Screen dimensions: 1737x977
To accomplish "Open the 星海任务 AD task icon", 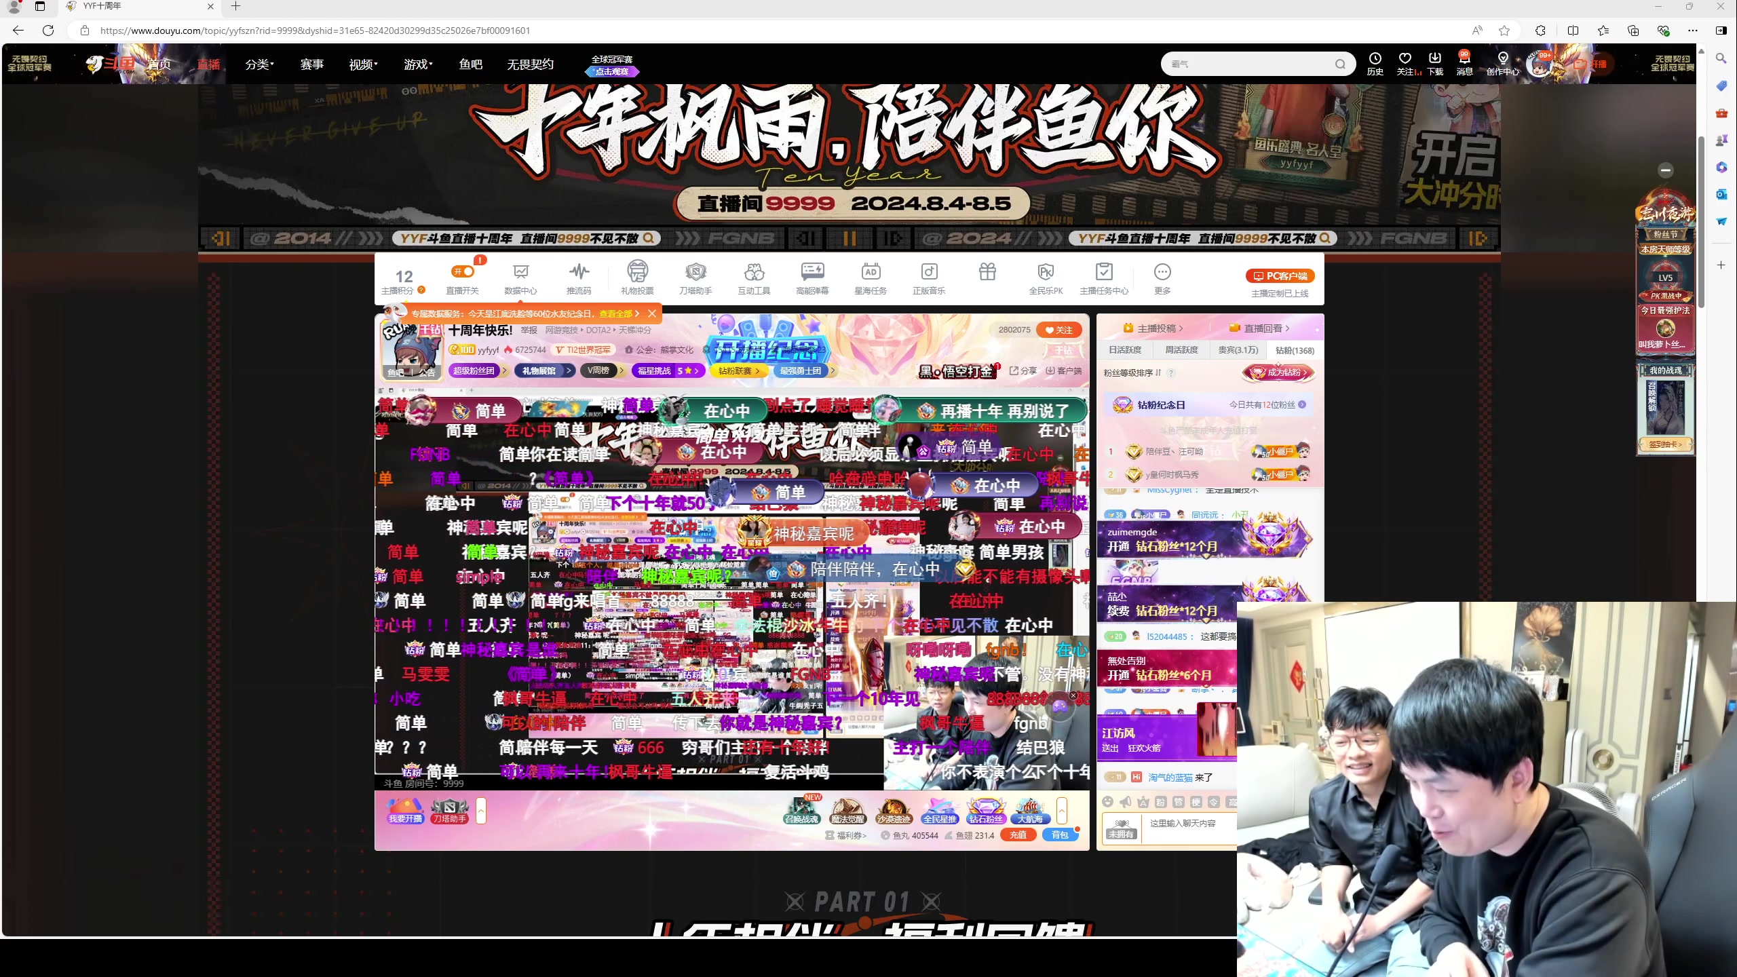I will 871,278.
